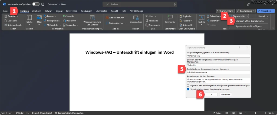Click Abbrechen in Signatureinrichtung dialog
Screen dimensions: 277x115
pos(225,95)
